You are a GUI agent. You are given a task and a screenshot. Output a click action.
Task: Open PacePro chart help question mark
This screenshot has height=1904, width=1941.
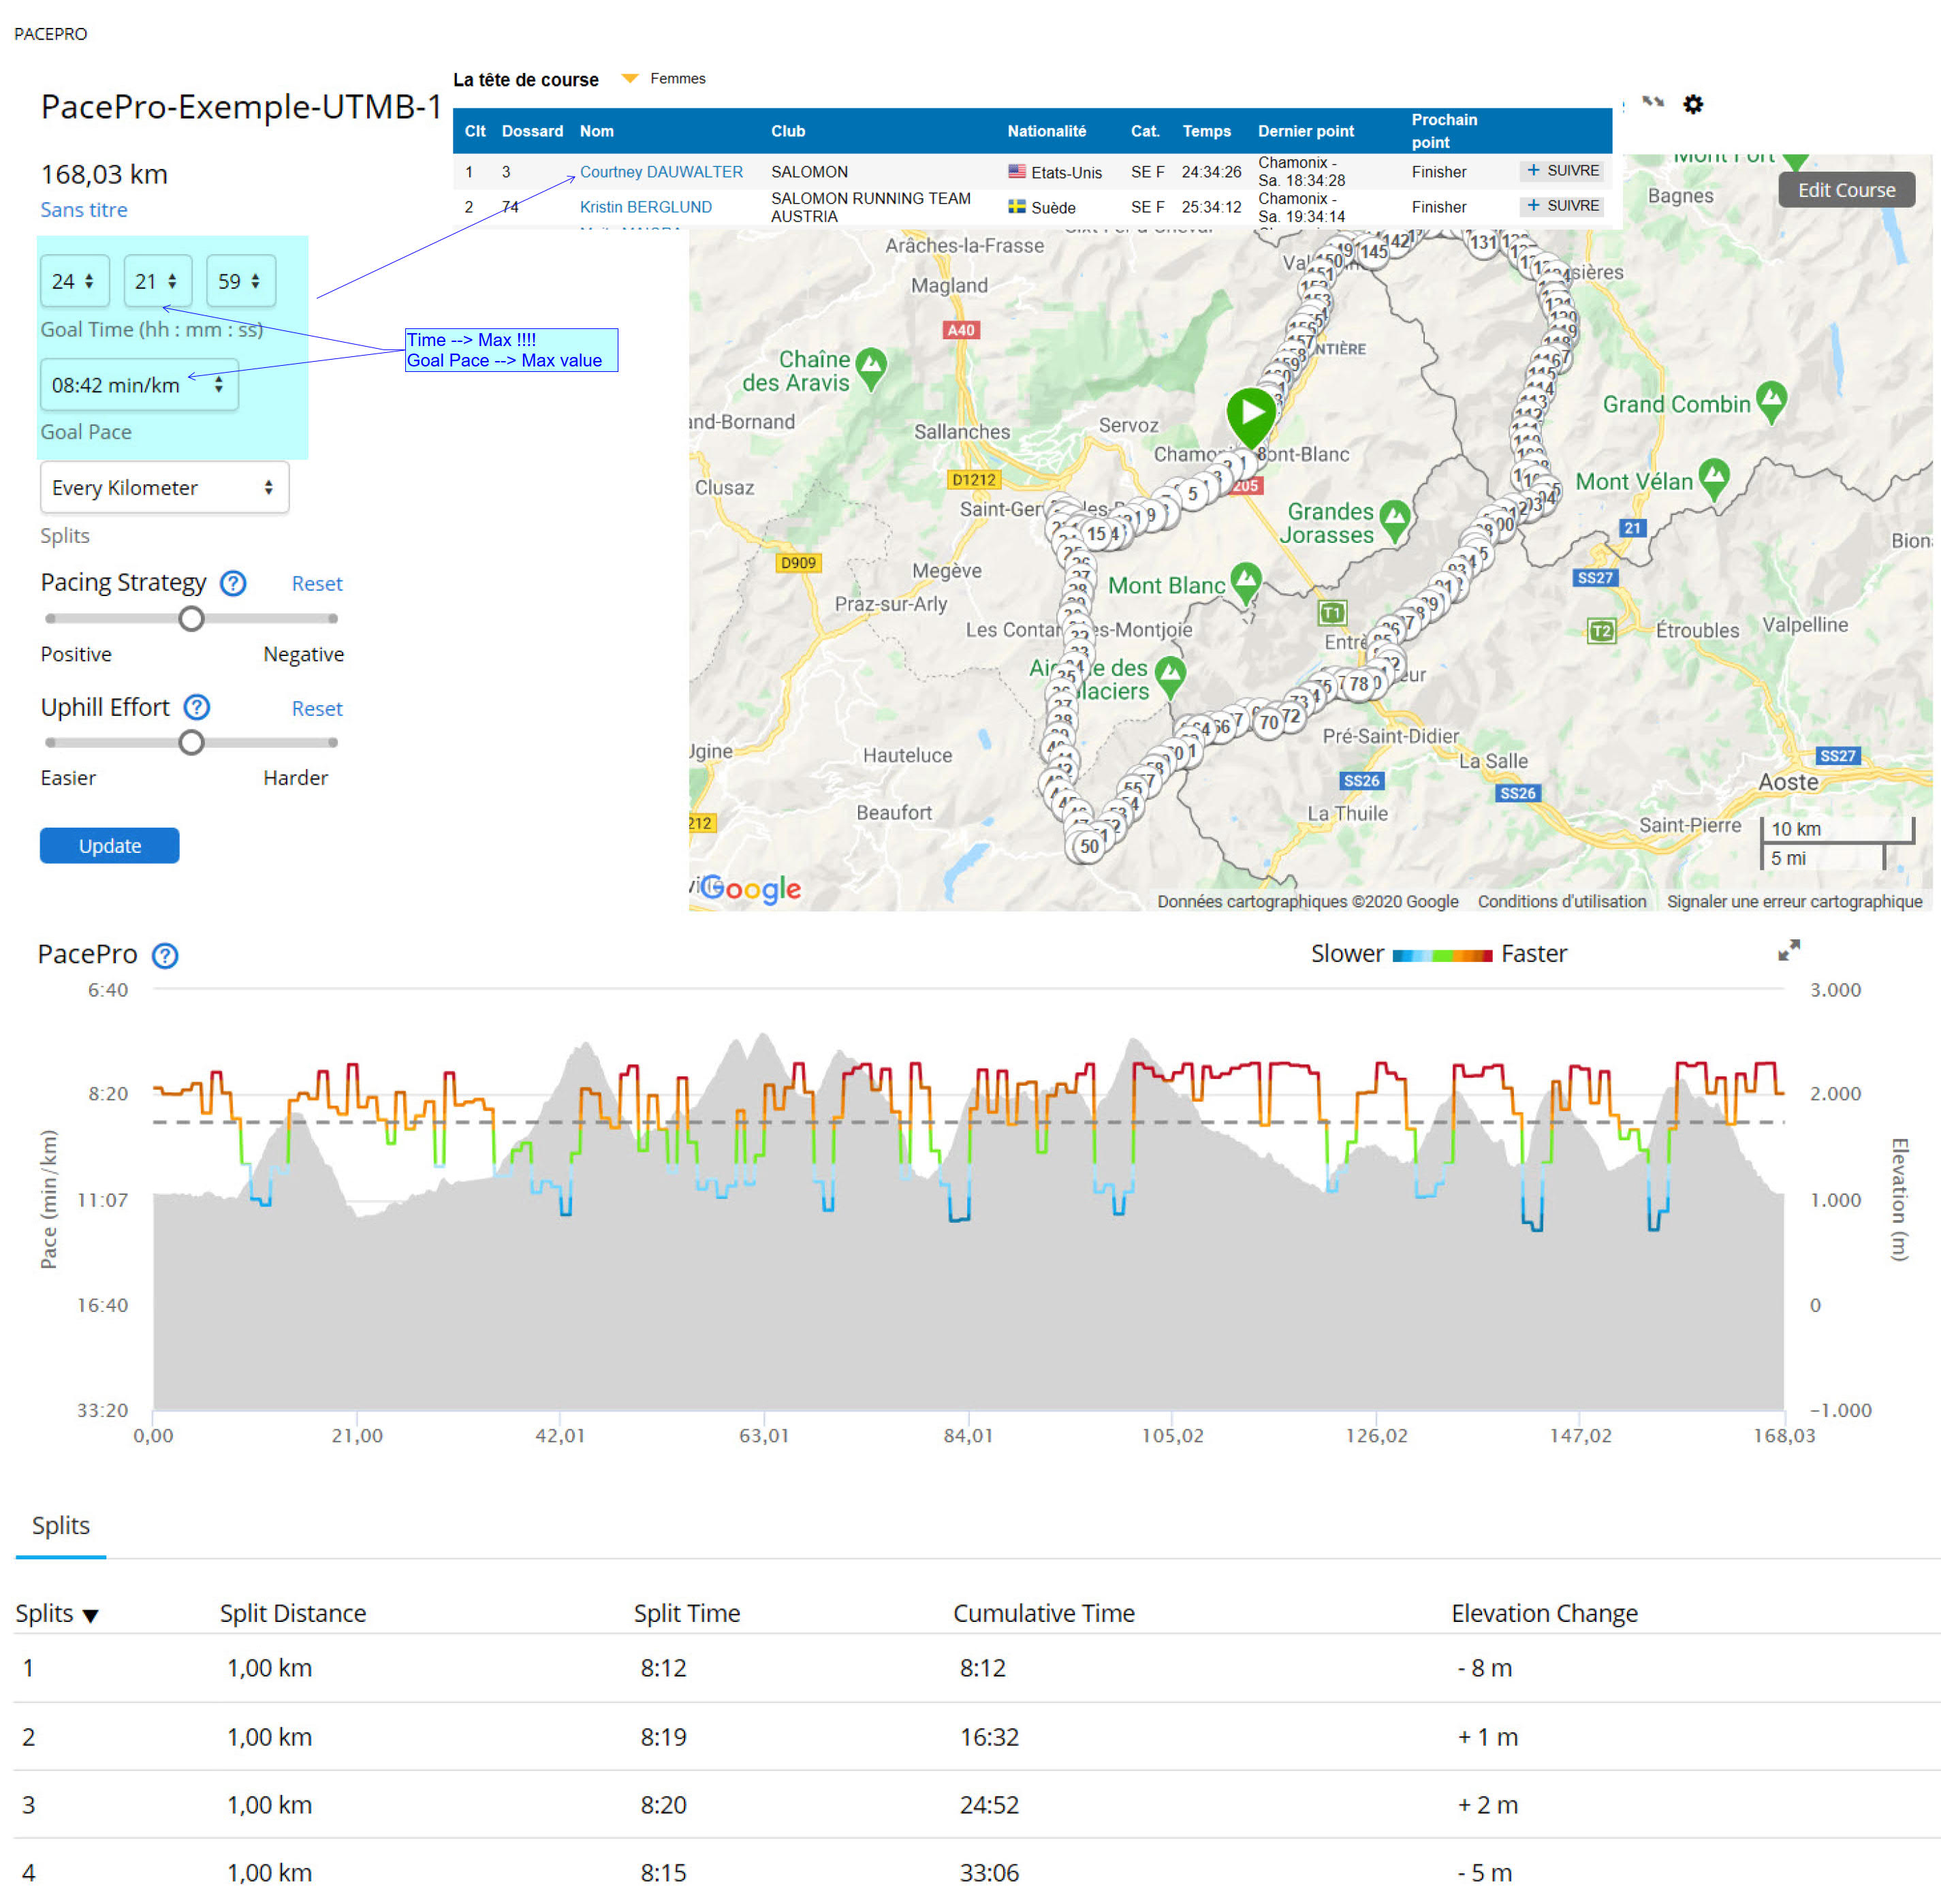(x=165, y=956)
